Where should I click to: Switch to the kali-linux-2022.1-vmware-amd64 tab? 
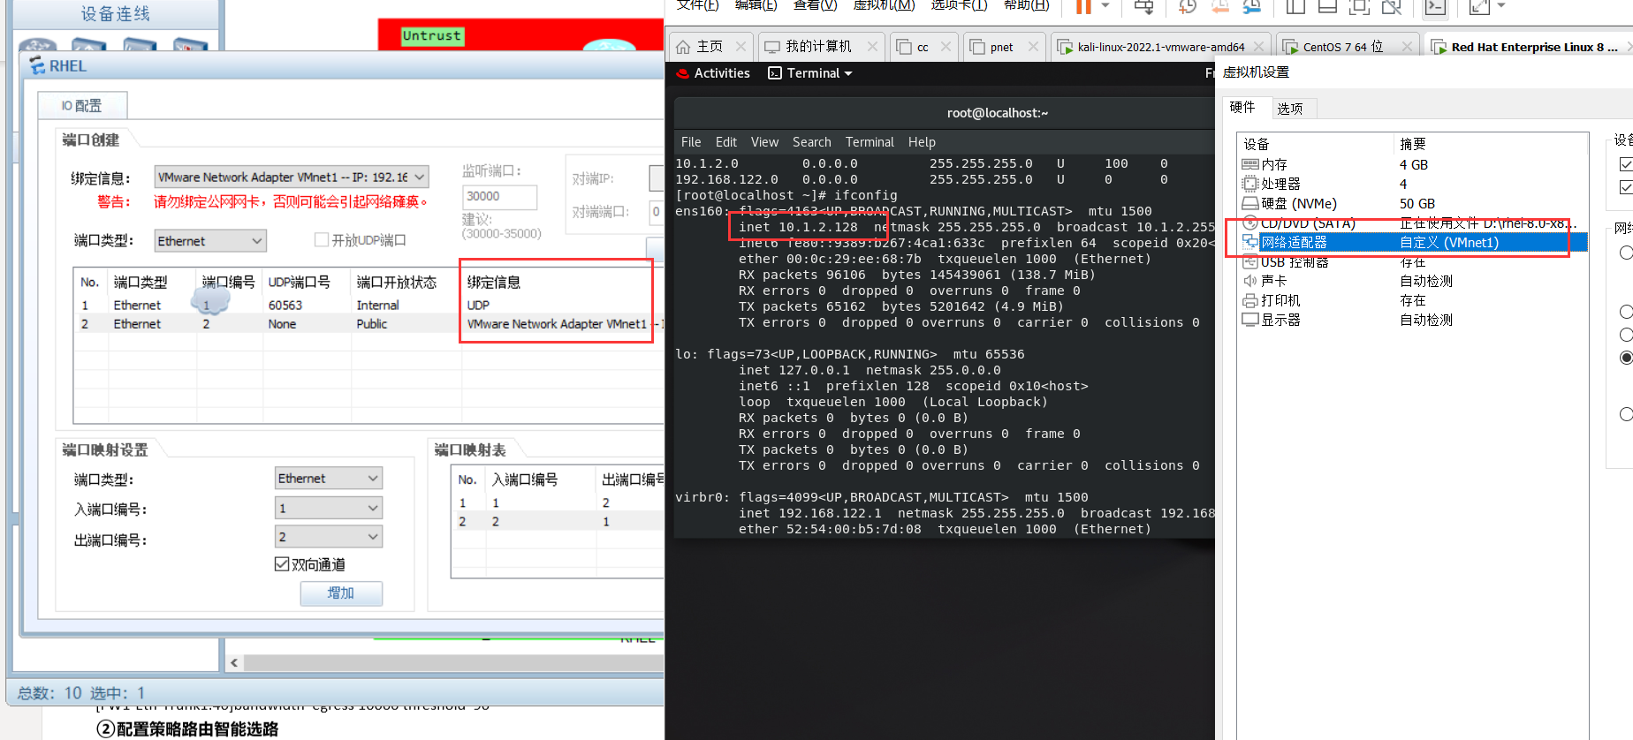[x=1161, y=47]
